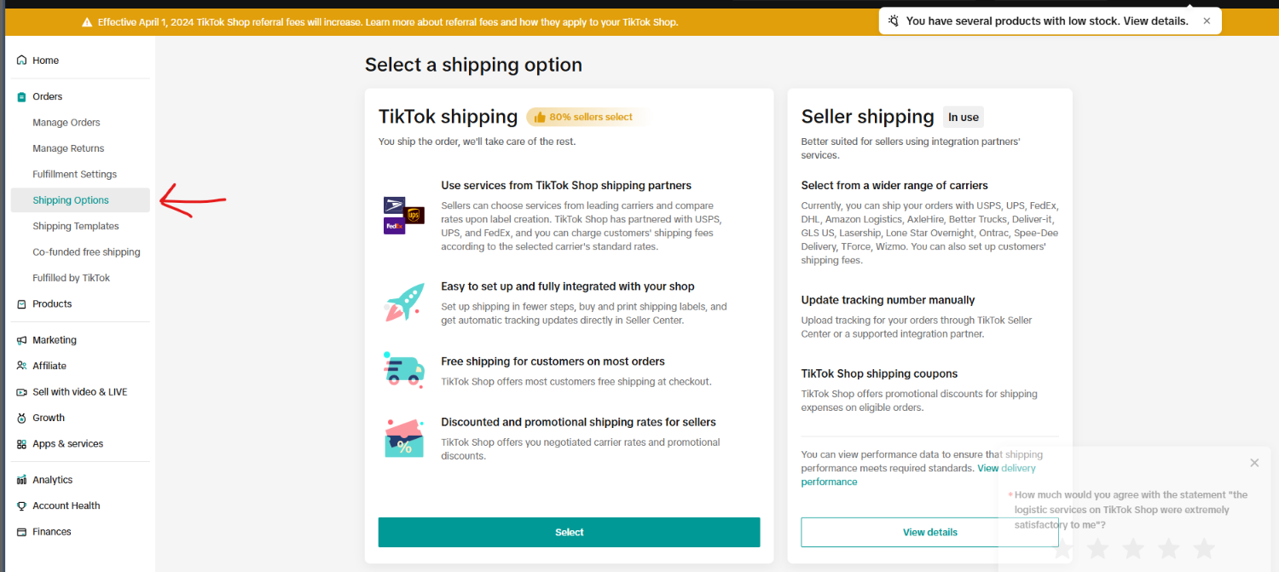Image resolution: width=1279 pixels, height=572 pixels.
Task: Dismiss the low stock notification
Action: coord(1206,20)
